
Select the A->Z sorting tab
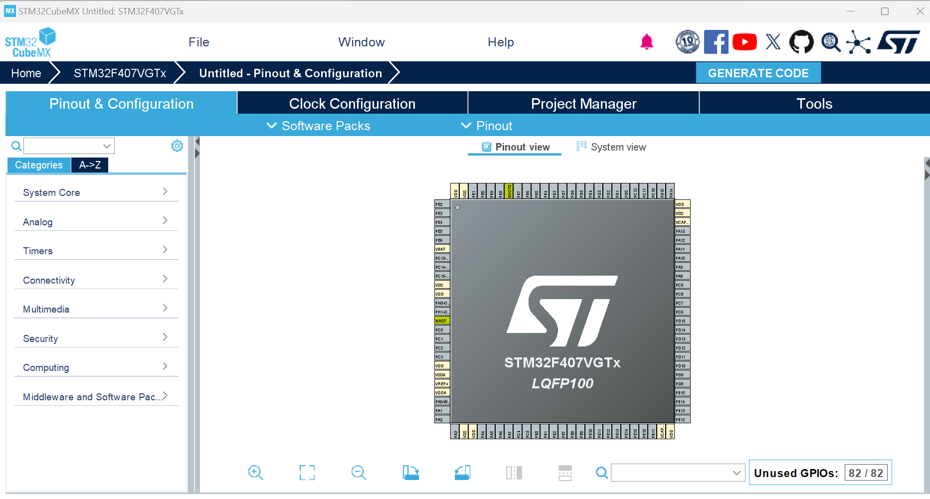pos(90,165)
